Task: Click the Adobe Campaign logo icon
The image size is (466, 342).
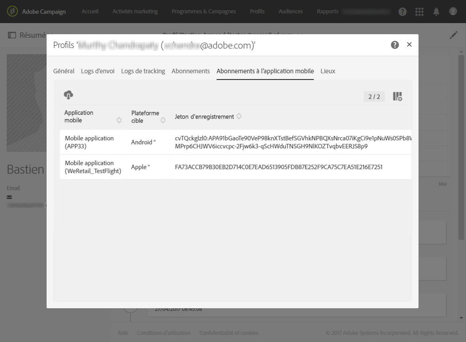Action: tap(12, 11)
